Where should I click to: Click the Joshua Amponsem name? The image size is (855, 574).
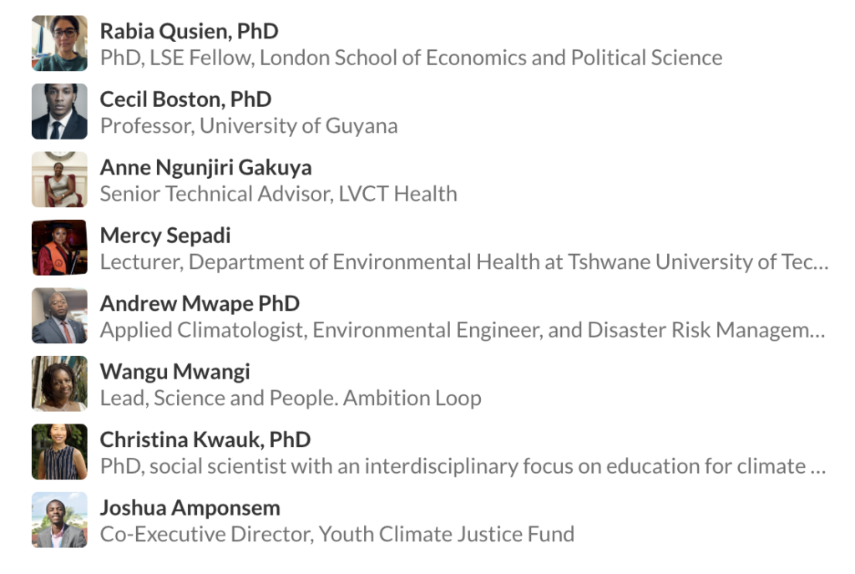pos(190,507)
